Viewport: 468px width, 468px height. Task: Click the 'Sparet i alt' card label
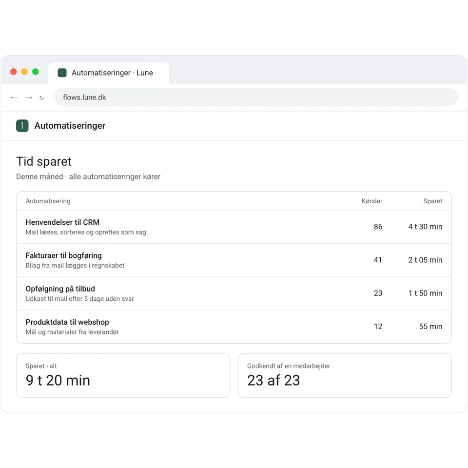41,366
